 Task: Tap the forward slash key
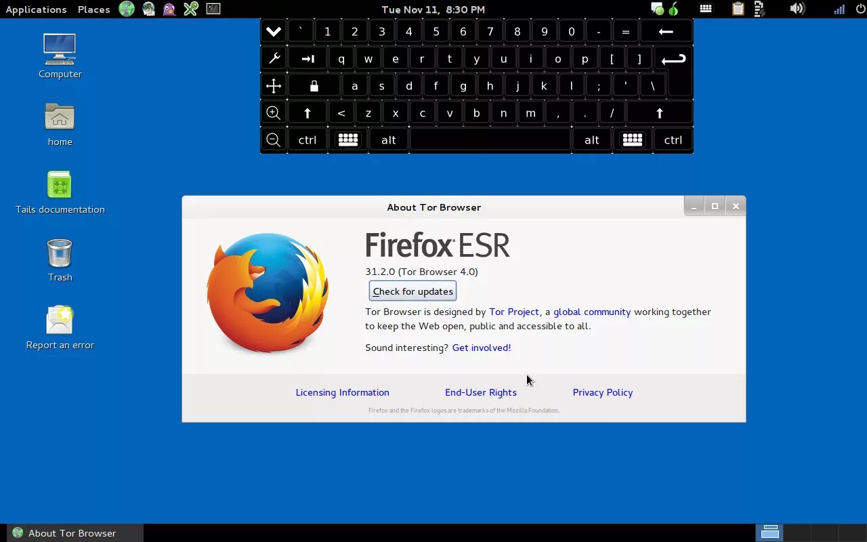612,112
